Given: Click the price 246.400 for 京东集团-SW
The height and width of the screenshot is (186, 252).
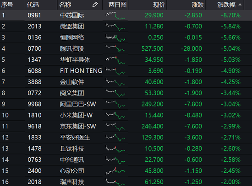Looking at the screenshot, I should point(153,126).
